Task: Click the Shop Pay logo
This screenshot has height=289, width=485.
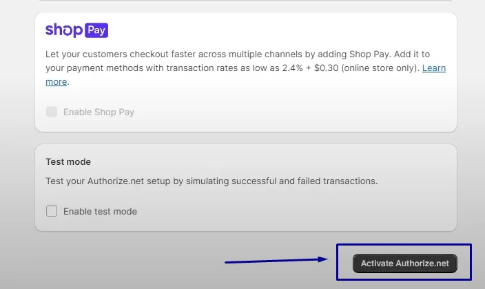Action: point(76,30)
